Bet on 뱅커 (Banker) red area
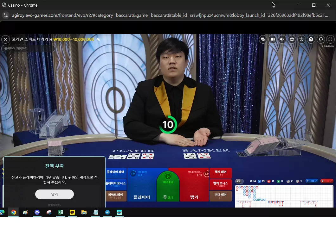 point(194,185)
